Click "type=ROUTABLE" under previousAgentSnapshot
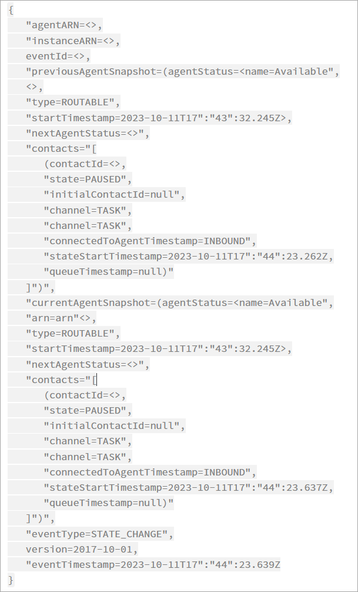Screen dimensions: 358x592 pyautogui.click(x=73, y=102)
